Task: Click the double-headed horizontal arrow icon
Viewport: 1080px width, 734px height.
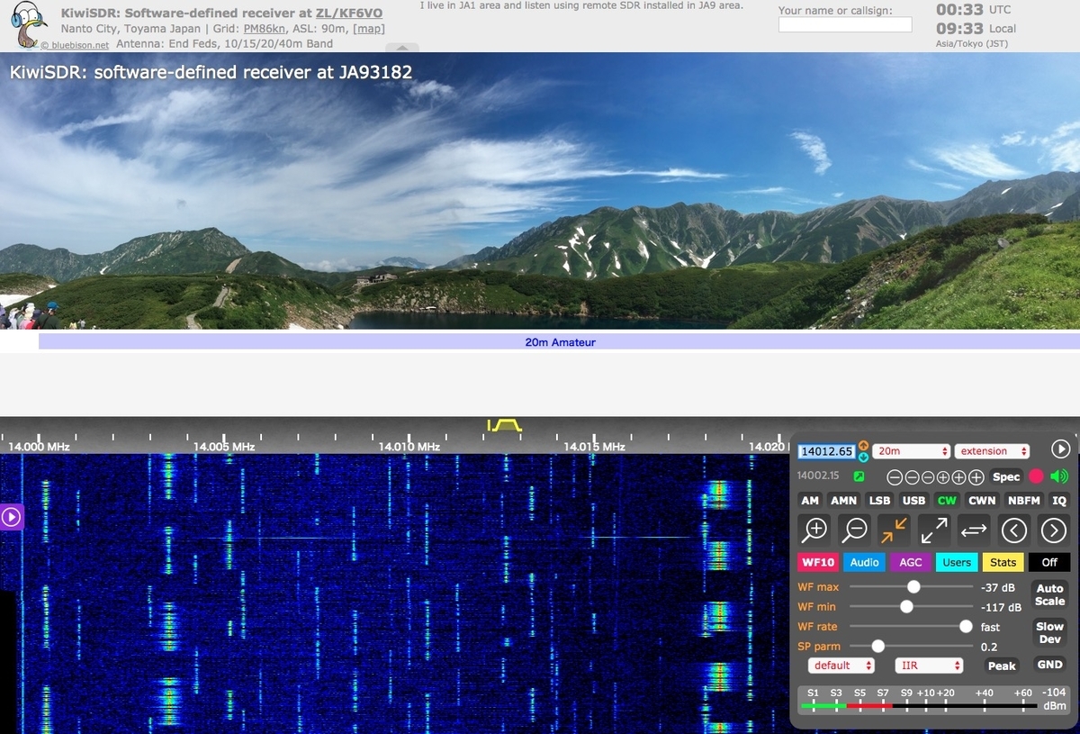Action: click(x=974, y=530)
